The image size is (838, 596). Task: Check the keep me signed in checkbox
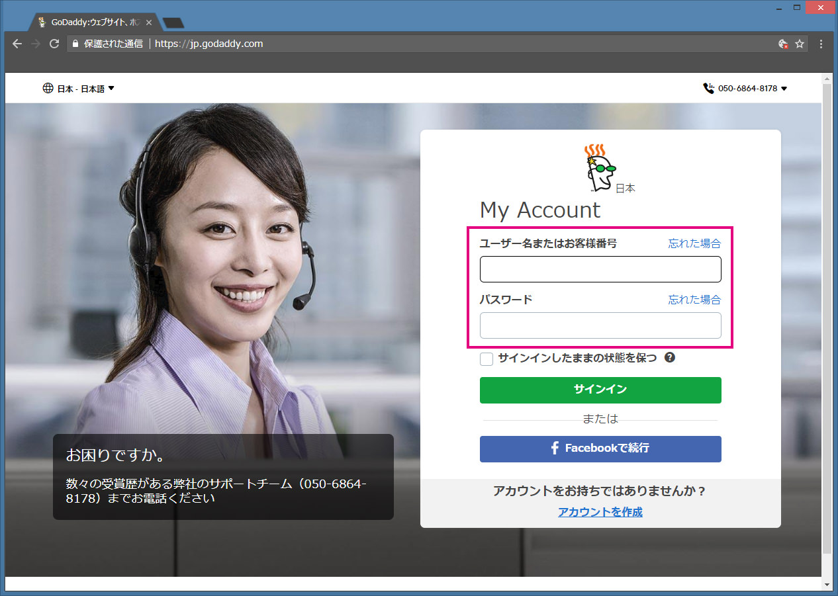click(x=487, y=359)
